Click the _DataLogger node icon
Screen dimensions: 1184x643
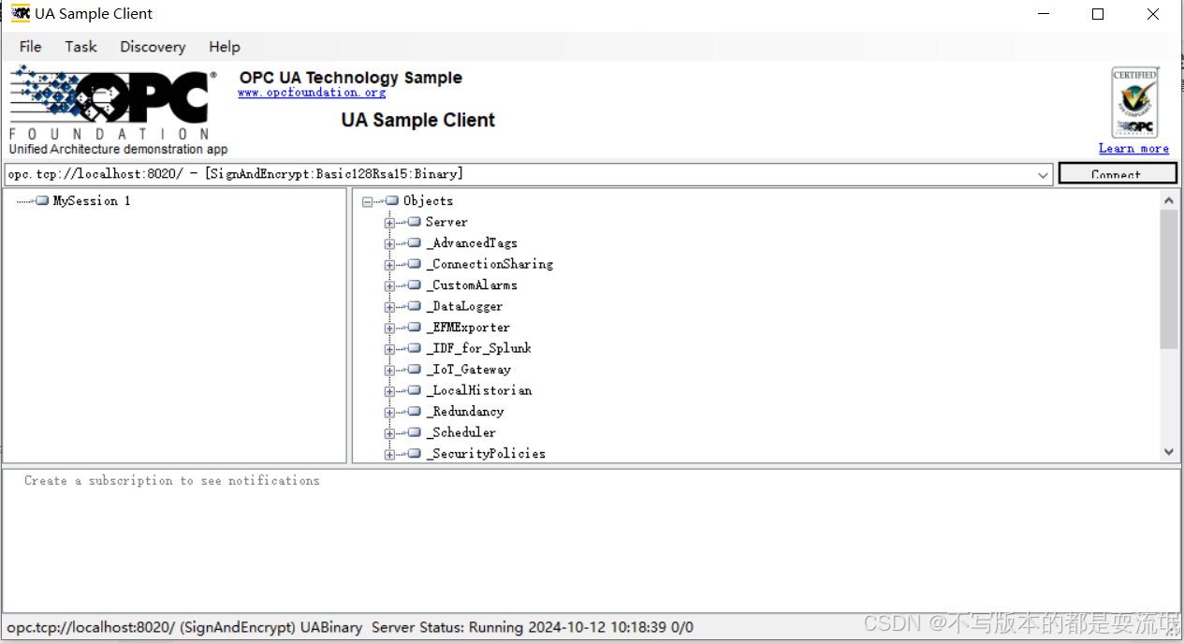[414, 306]
